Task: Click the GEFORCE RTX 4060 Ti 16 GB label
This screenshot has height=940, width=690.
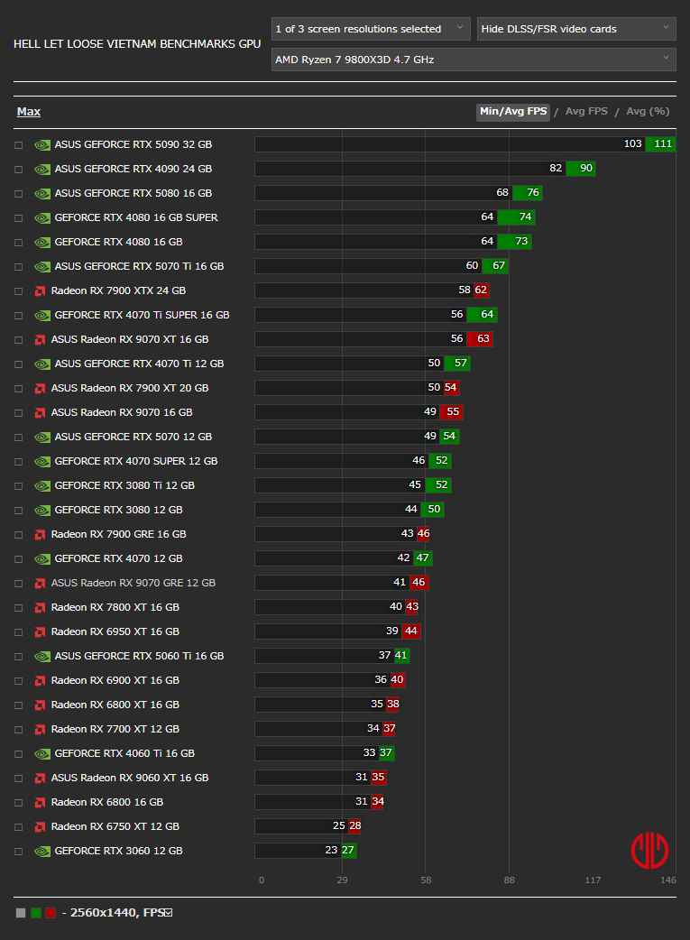Action: (x=124, y=753)
